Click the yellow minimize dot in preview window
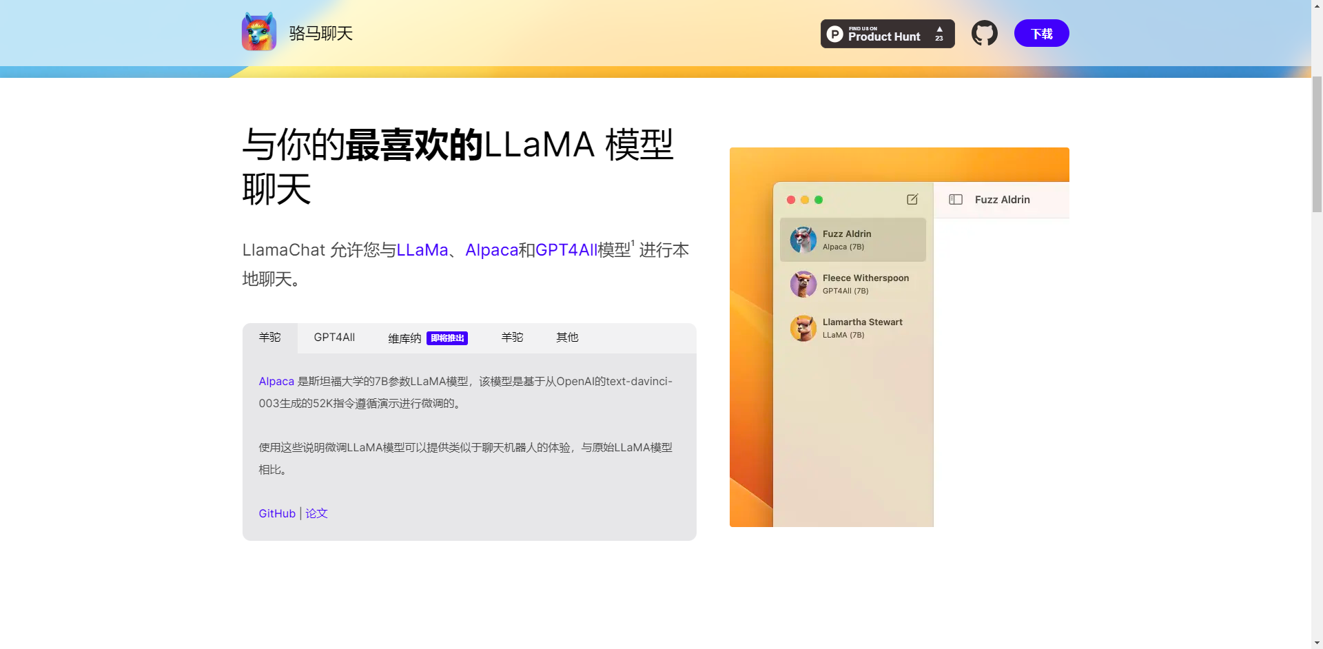 (x=805, y=200)
